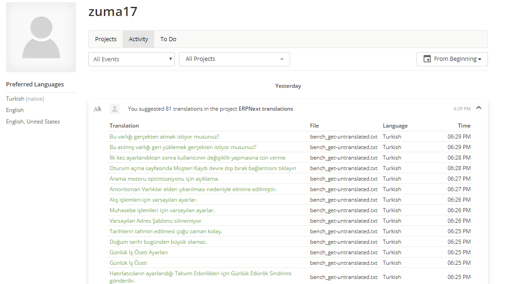Open translation 'Oturum açma sayfasında Müşteri Kaydı...'
Image resolution: width=514 pixels, height=284 pixels.
tap(203, 168)
